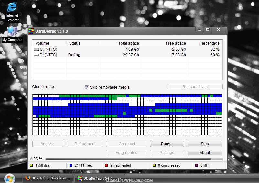Click the 29.37 Gb total space value

(131, 55)
